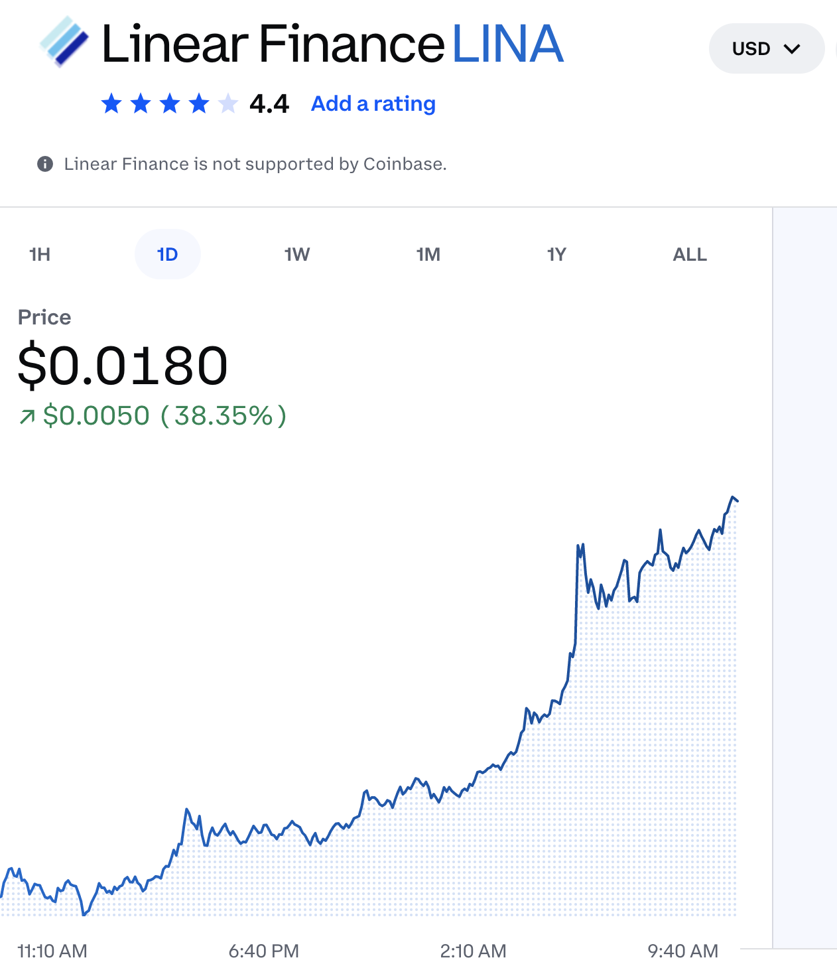Click the $0.0180 price value

click(123, 366)
